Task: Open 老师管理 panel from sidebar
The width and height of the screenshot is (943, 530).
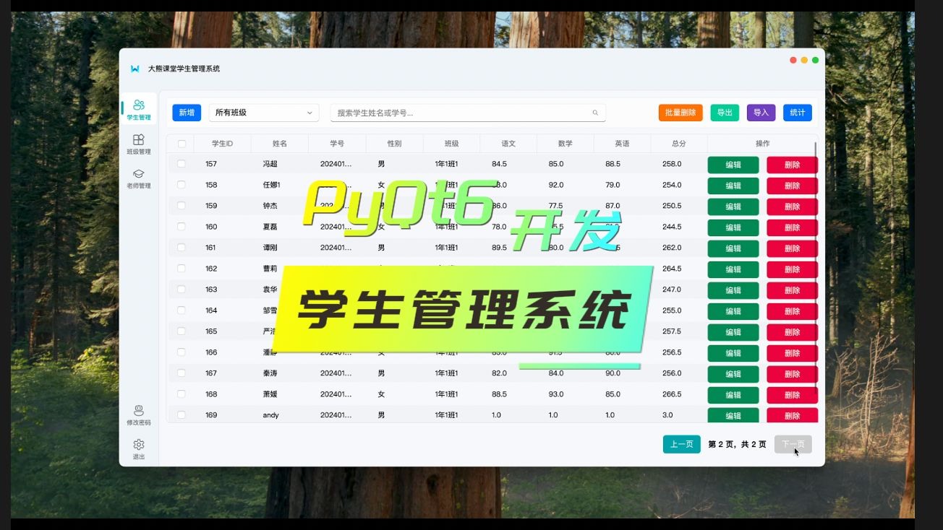Action: (x=138, y=179)
